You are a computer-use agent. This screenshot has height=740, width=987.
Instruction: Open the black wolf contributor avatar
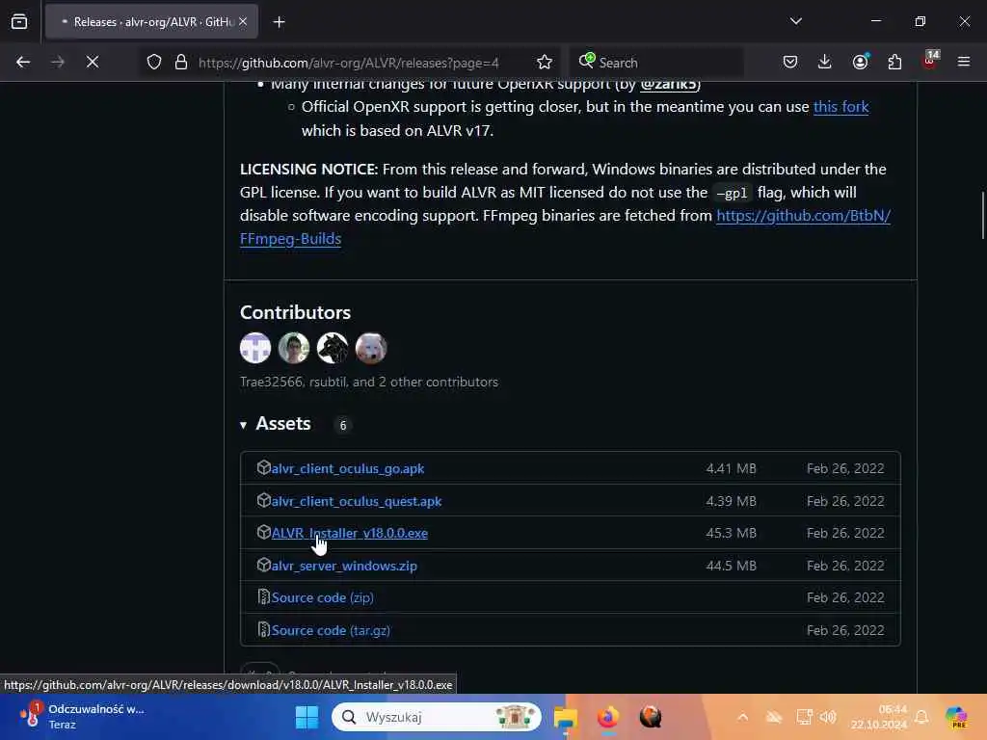[333, 348]
